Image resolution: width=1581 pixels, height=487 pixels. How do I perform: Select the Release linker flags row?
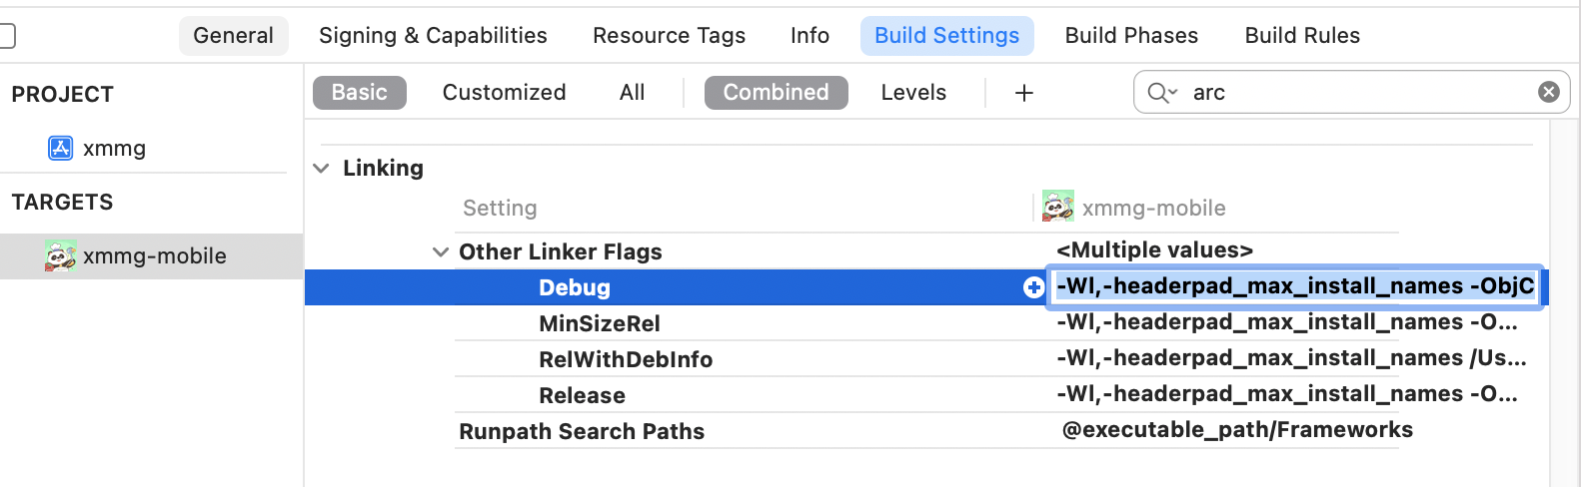click(582, 395)
